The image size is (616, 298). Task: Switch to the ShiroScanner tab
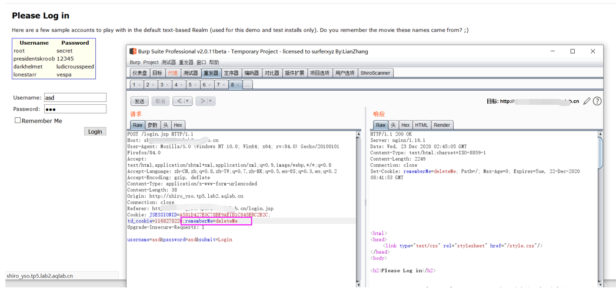pos(375,73)
